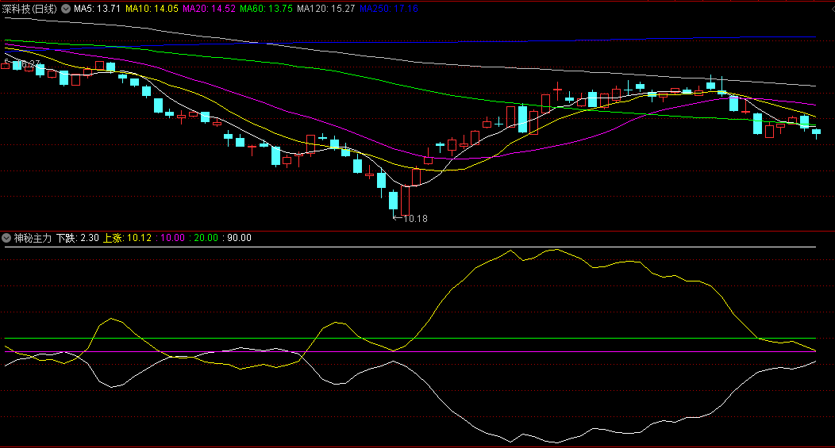Click the white 90.00 threshold value
This screenshot has width=835, height=448.
point(239,238)
